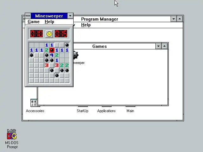Click the exploded mine on red background
The height and width of the screenshot is (152, 203).
pos(52,50)
